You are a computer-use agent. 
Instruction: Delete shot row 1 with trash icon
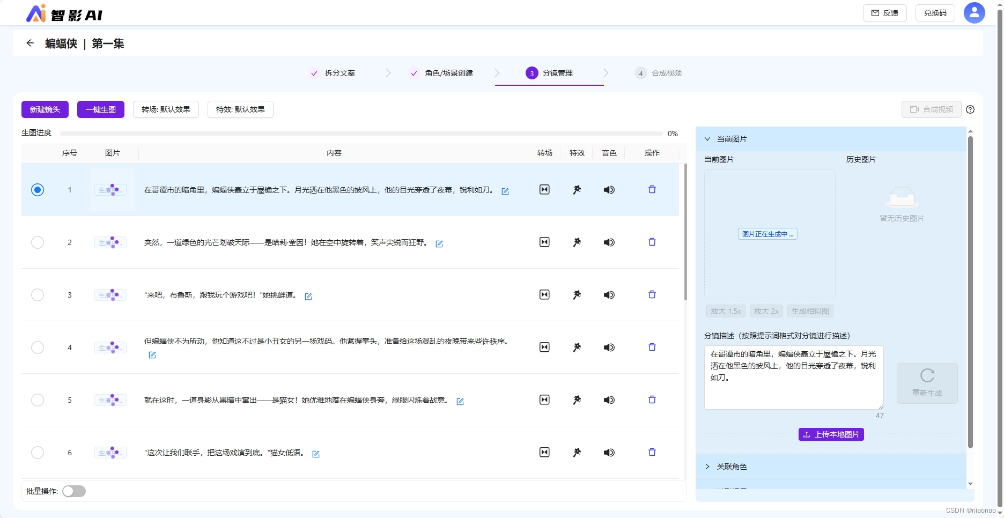click(x=652, y=189)
